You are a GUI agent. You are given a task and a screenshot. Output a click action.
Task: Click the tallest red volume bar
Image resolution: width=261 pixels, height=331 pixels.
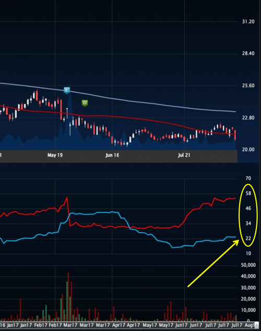coord(68,296)
